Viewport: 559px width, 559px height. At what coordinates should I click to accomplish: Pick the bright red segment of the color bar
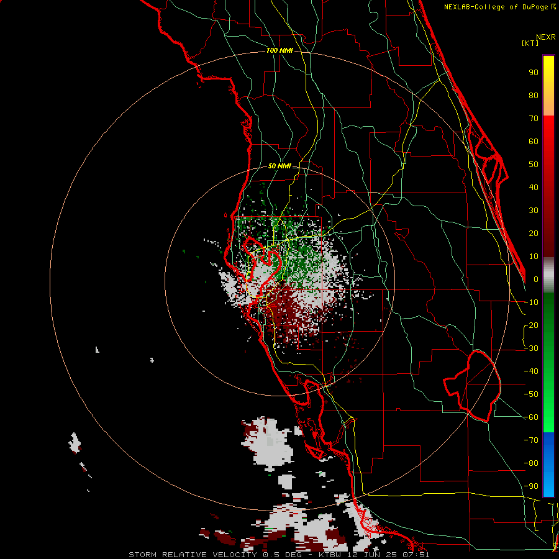coord(548,130)
